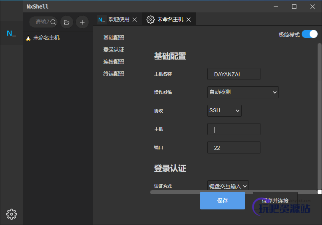Image resolution: width=322 pixels, height=225 pixels.
Task: Open 认证方式 dropdown 键盘交互输入
Action: pos(228,185)
